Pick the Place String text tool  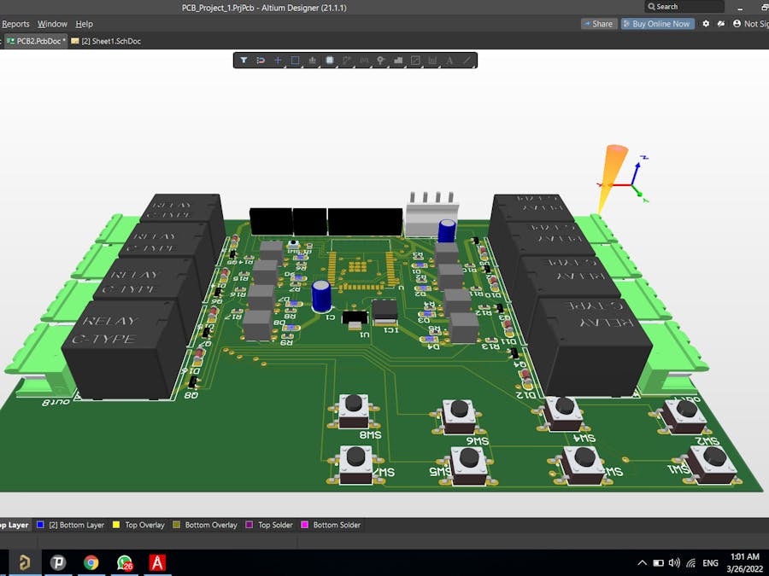click(449, 61)
